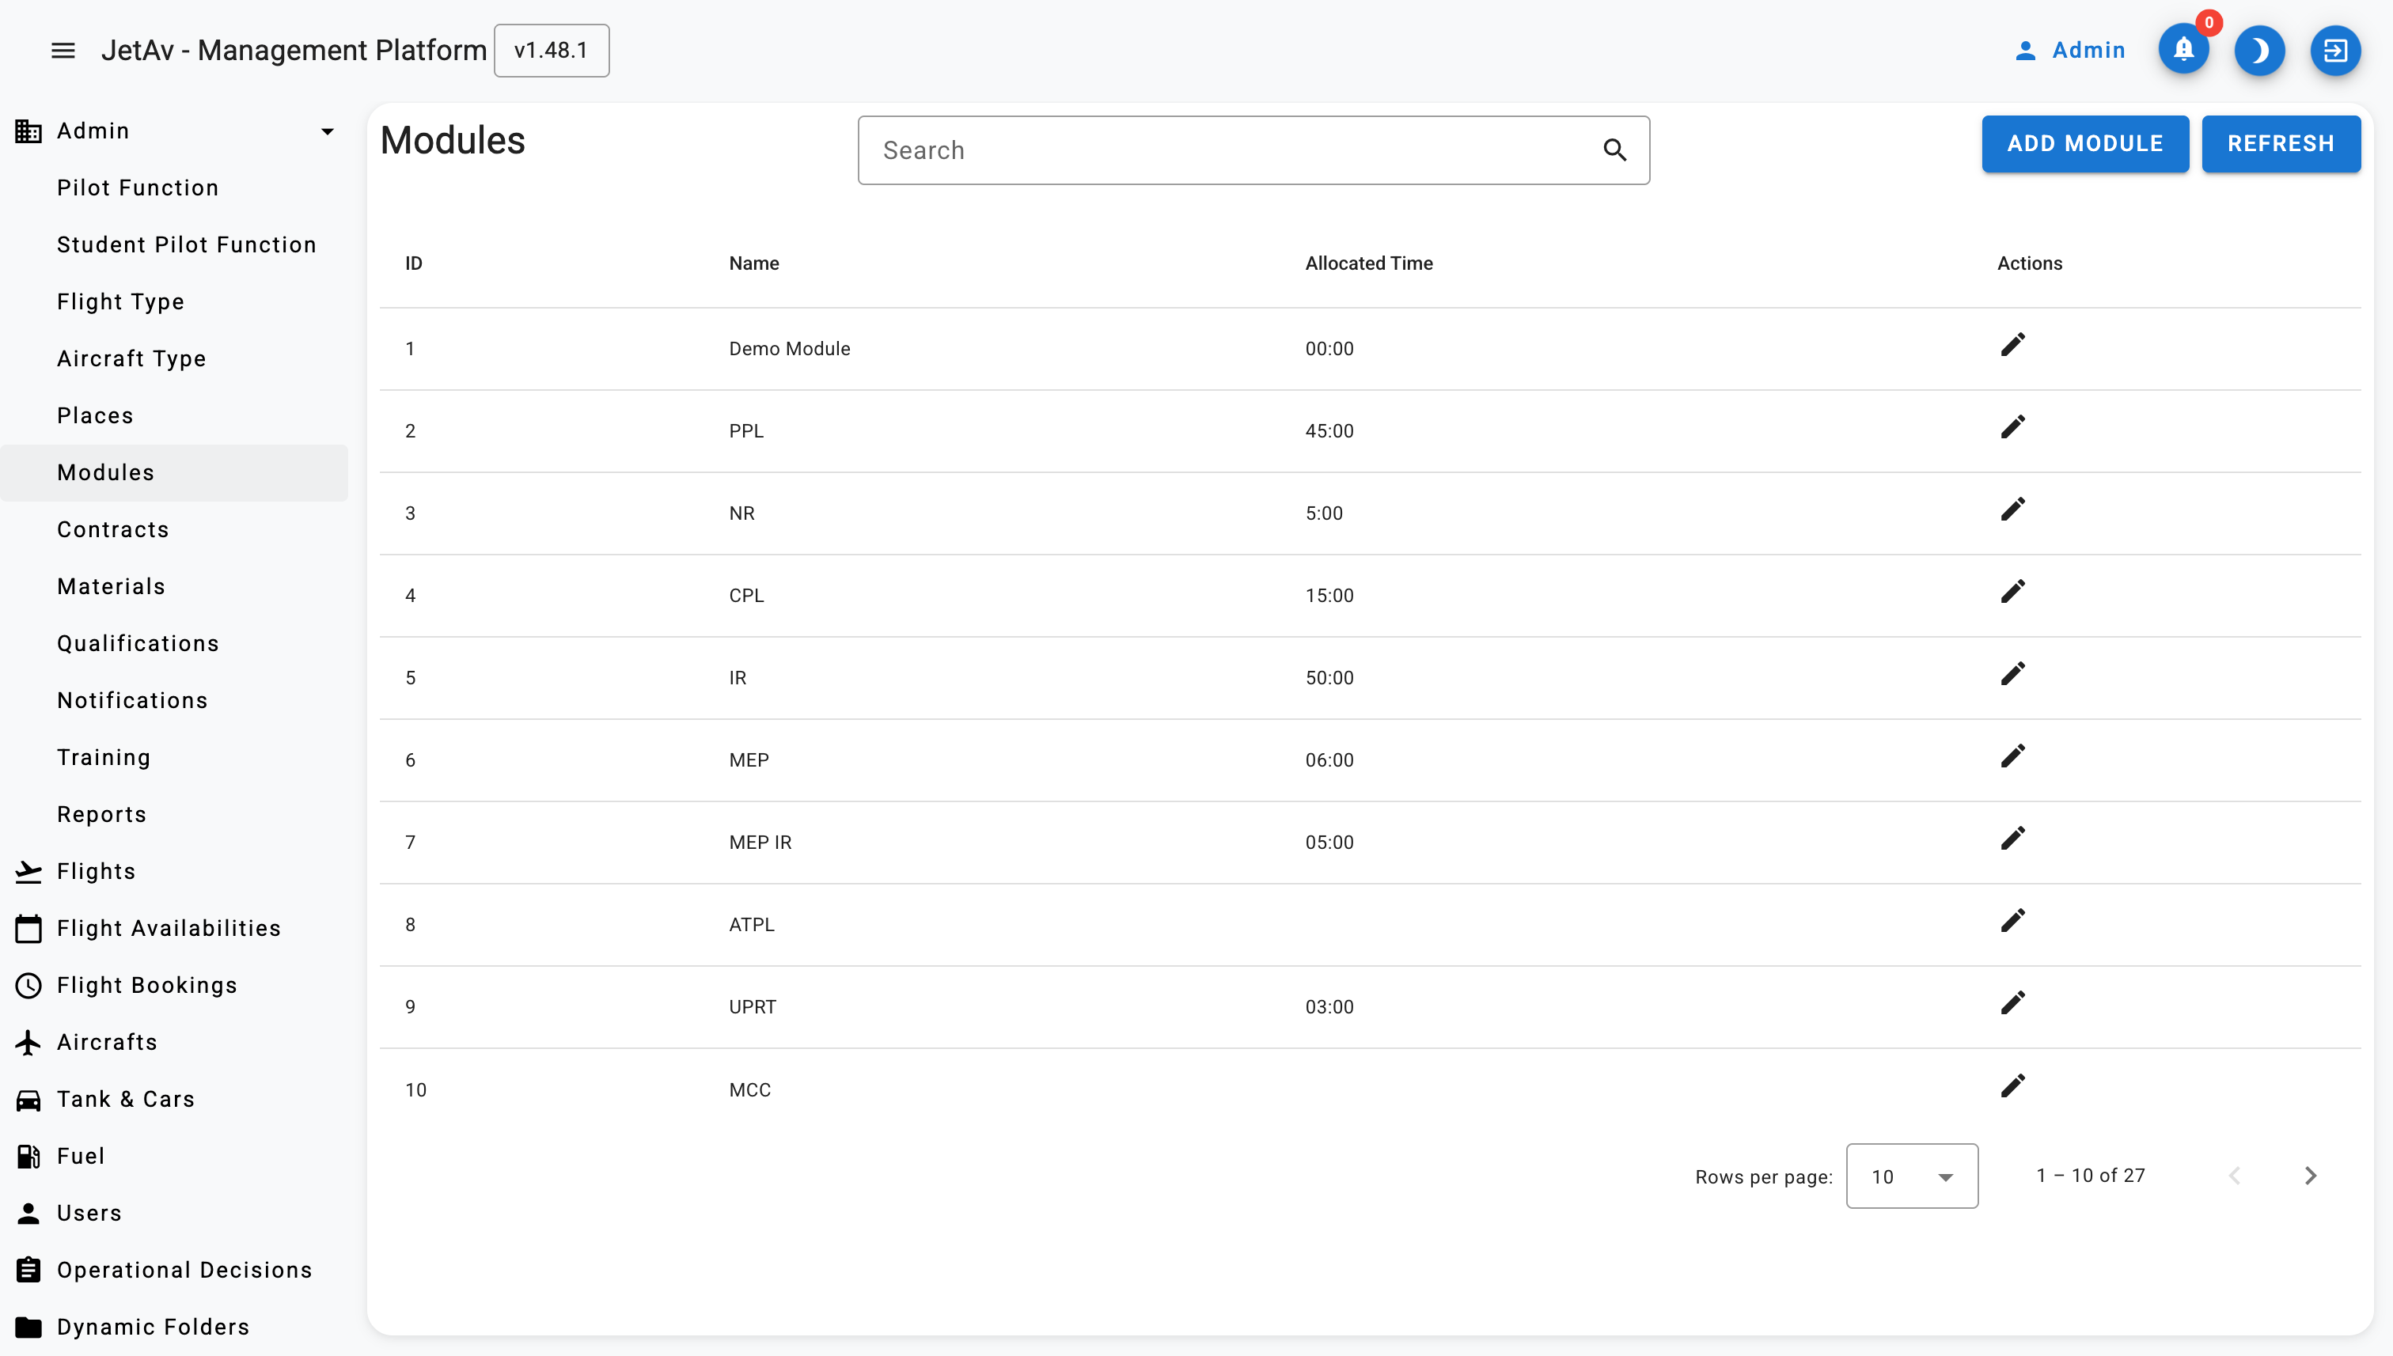Click the search magnifier icon
This screenshot has height=1356, width=2393.
pos(1614,150)
